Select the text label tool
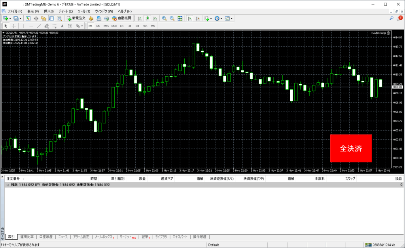Image resolution: width=405 pixels, height=248 pixels. [62, 26]
